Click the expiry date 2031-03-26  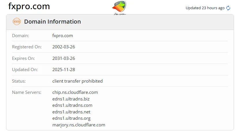click(63, 58)
